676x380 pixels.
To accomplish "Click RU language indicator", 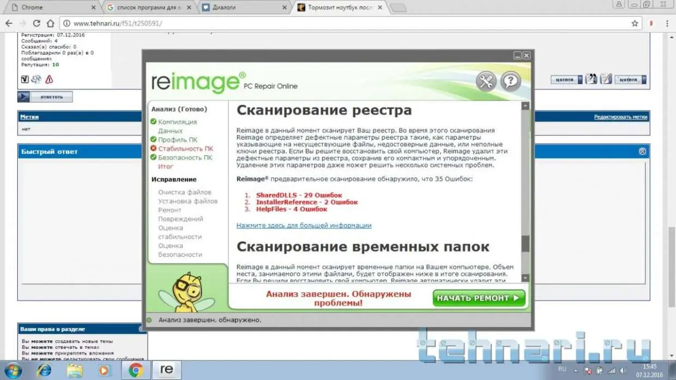I will (562, 369).
